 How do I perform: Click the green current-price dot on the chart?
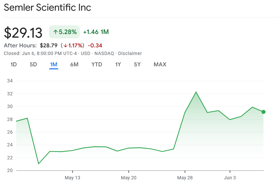[263, 112]
